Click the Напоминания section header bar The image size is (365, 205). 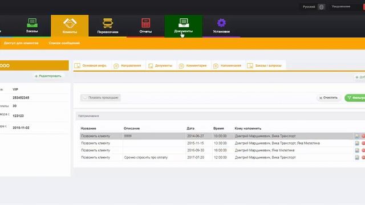point(220,116)
